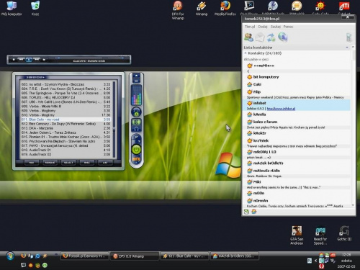Select playlist track 613. DKA - Marzenia
This screenshot has width=360, height=270.
(66, 128)
